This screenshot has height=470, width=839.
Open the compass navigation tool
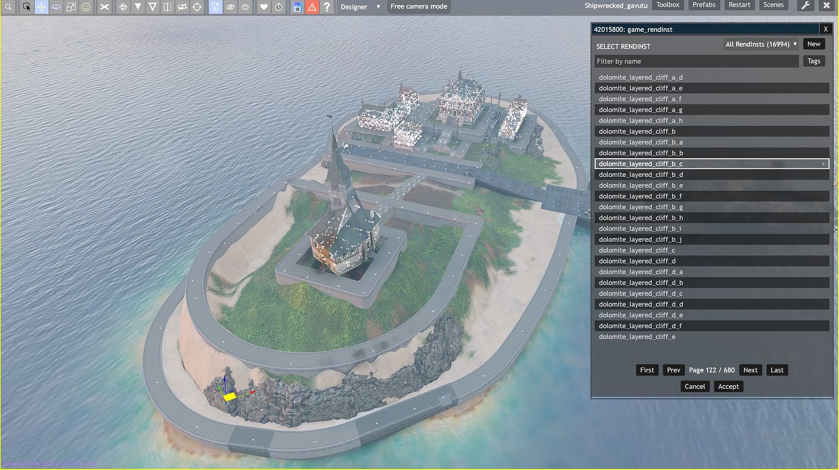tap(123, 7)
